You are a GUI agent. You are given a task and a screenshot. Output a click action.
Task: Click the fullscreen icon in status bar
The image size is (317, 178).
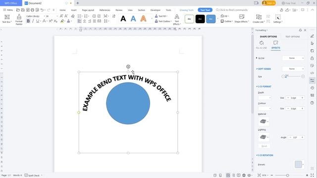312,175
